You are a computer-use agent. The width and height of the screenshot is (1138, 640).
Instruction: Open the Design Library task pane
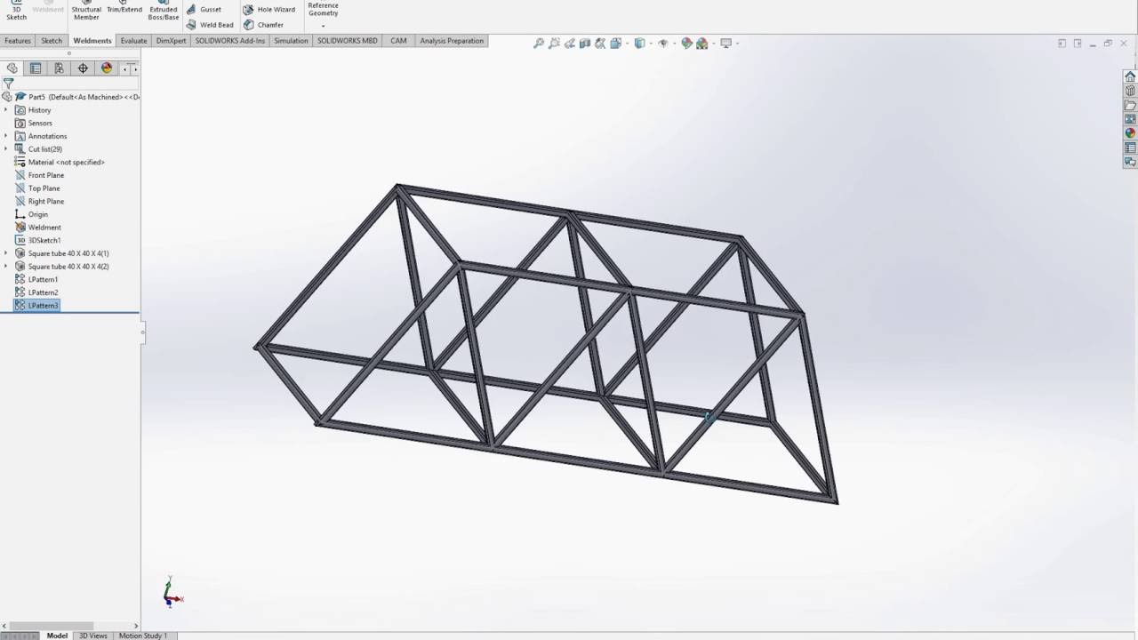(x=1130, y=92)
